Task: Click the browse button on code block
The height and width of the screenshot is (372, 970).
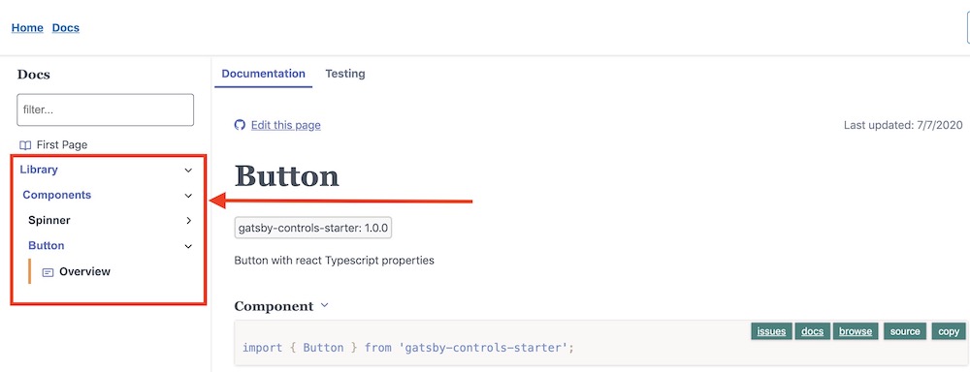Action: click(856, 331)
